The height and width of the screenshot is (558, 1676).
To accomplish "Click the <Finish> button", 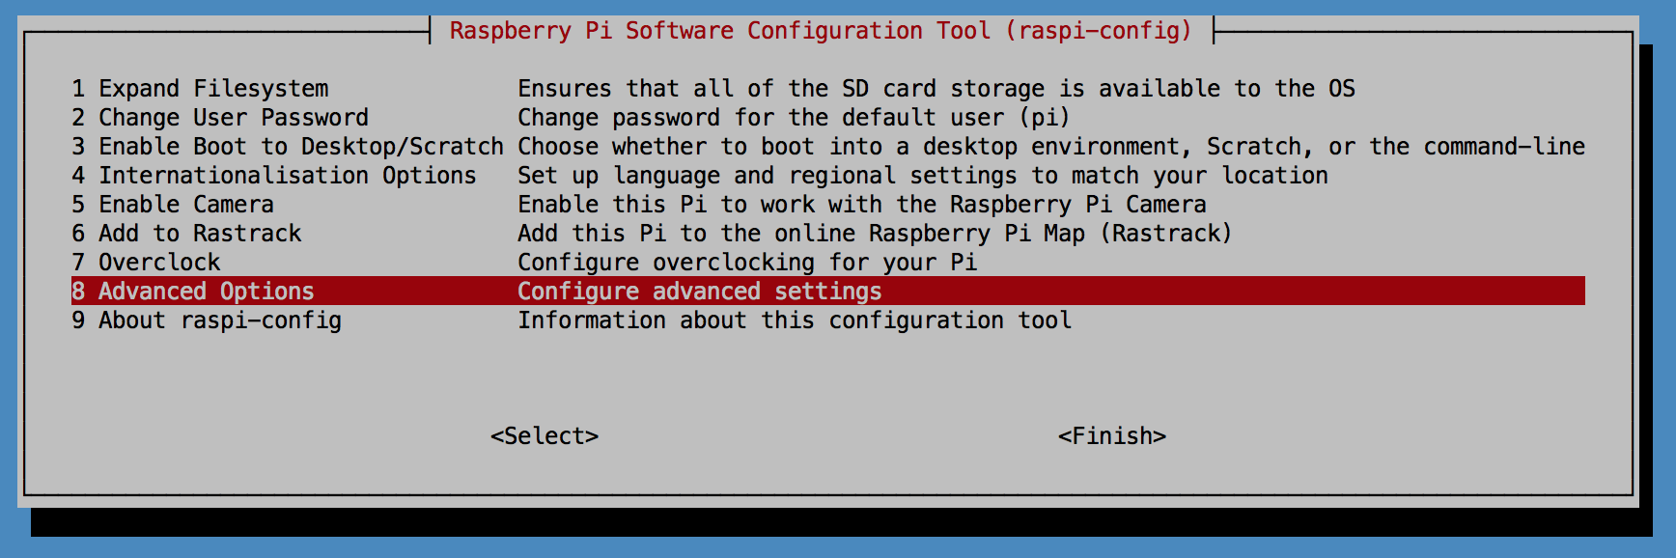I will (1112, 436).
